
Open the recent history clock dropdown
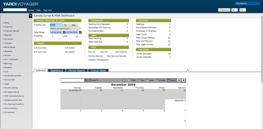(243, 10)
